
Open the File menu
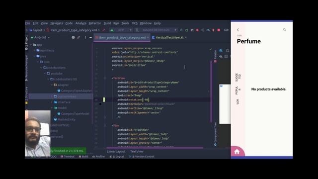tap(28, 23)
